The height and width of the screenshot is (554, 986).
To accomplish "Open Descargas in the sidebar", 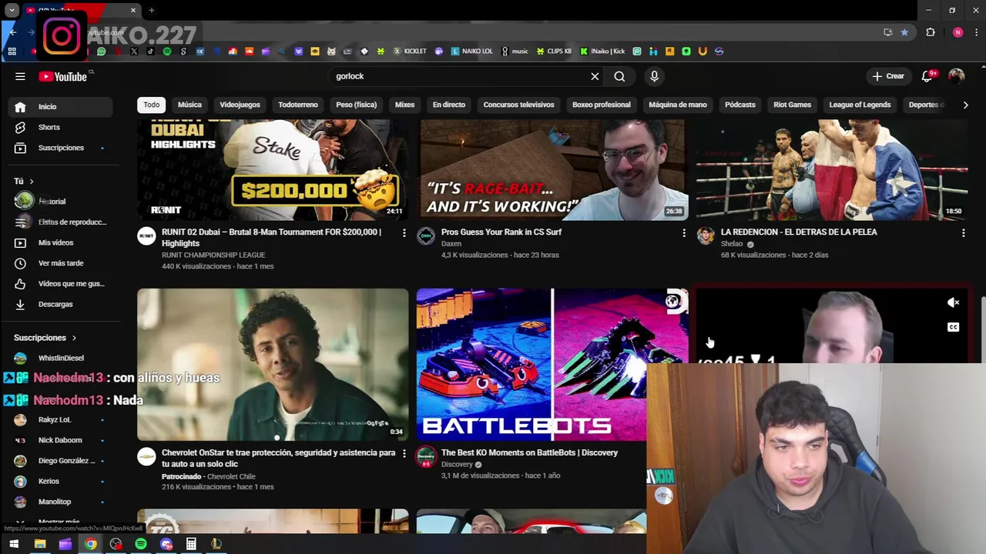I will 61,304.
